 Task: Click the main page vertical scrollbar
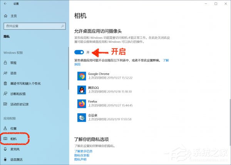tap(230, 122)
